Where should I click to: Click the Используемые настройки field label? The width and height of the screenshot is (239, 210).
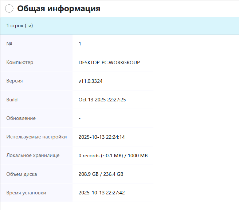pos(36,137)
